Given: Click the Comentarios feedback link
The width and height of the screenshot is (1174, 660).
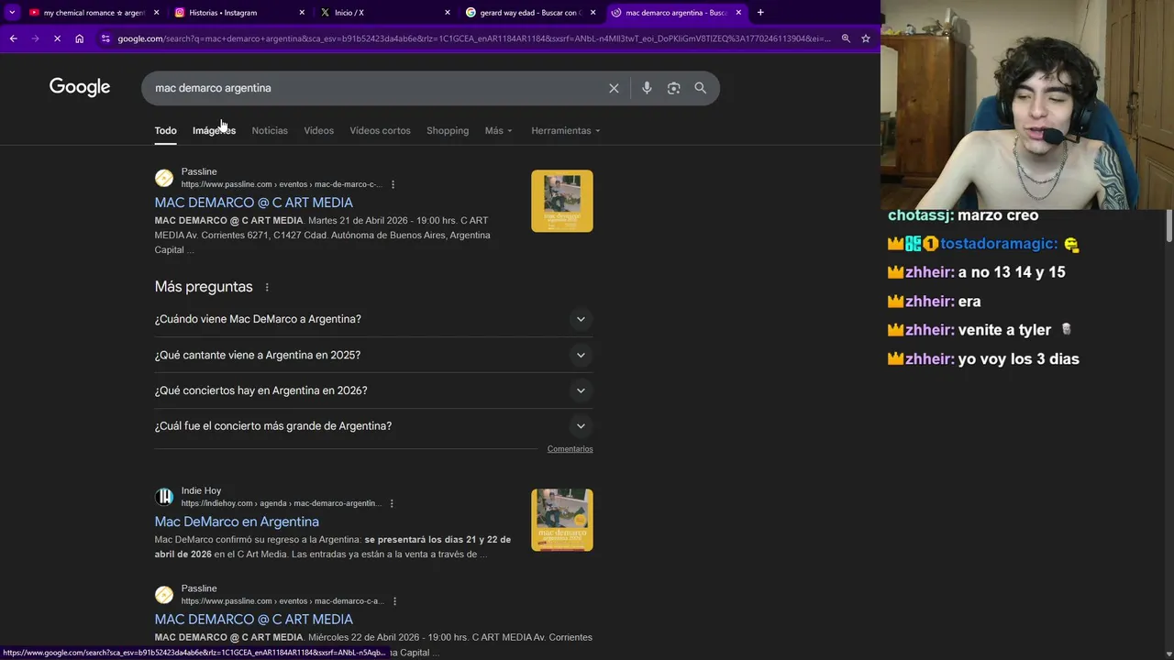Looking at the screenshot, I should (570, 449).
